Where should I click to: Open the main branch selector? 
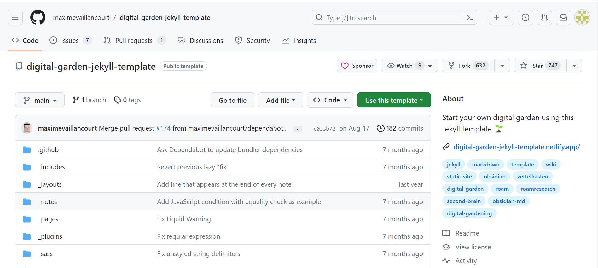pyautogui.click(x=40, y=100)
